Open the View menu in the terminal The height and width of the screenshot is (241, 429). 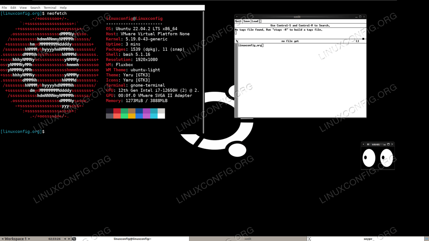click(x=23, y=7)
